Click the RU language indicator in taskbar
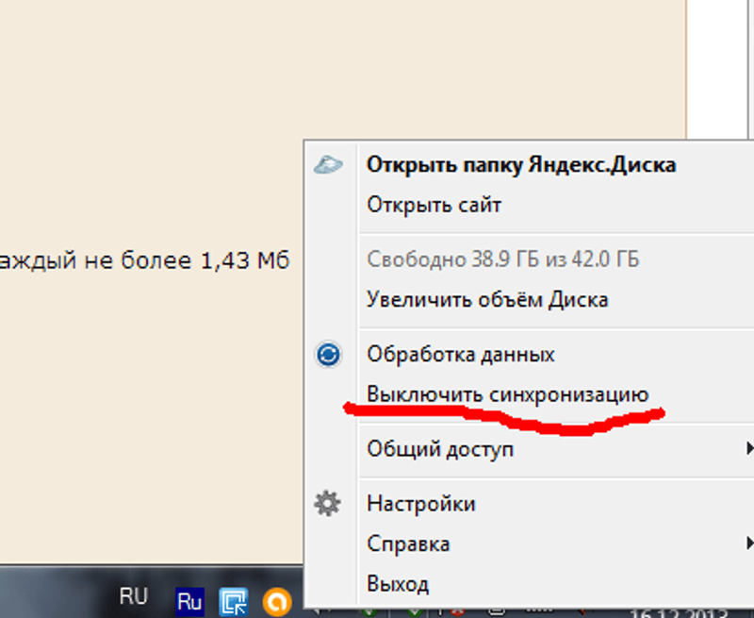Viewport: 754px width, 618px height. coord(133,597)
